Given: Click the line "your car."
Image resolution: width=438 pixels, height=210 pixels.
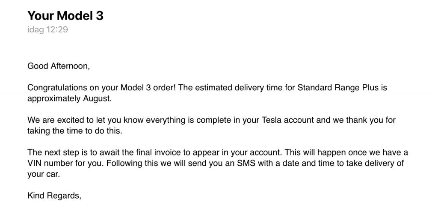Looking at the screenshot, I should (44, 174).
